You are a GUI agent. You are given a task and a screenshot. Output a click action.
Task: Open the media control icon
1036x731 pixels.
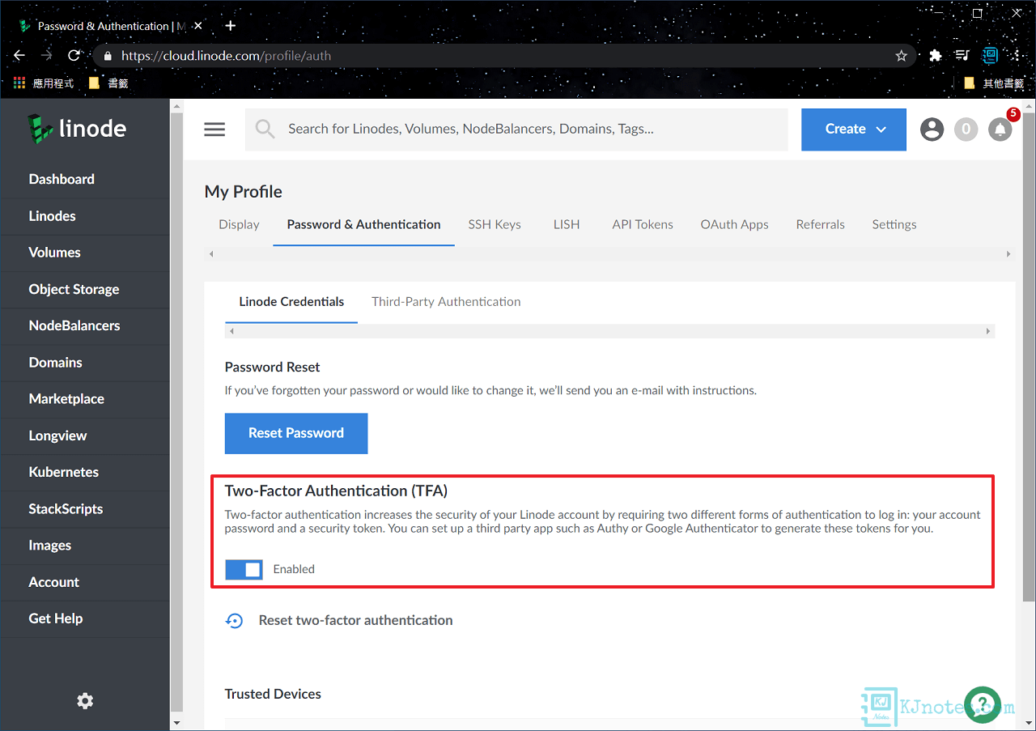[962, 56]
